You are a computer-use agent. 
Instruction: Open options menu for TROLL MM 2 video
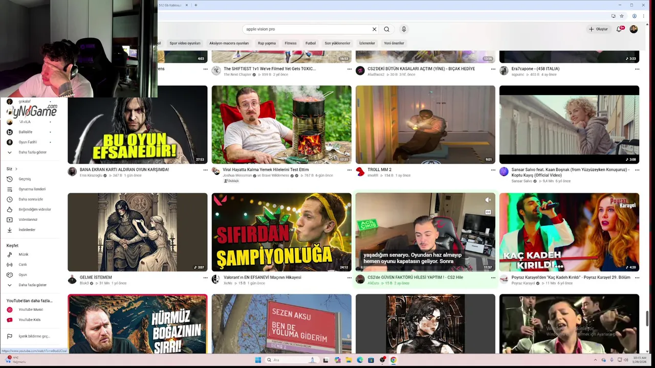point(493,170)
